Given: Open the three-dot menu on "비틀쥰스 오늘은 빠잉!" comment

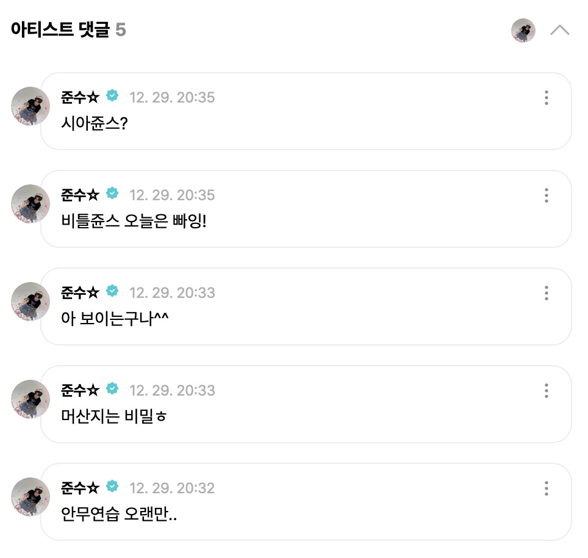Looking at the screenshot, I should pyautogui.click(x=547, y=196).
